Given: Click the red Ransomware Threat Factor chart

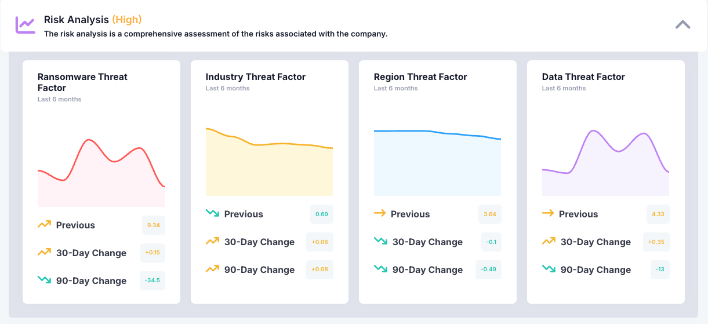Looking at the screenshot, I should point(101,174).
